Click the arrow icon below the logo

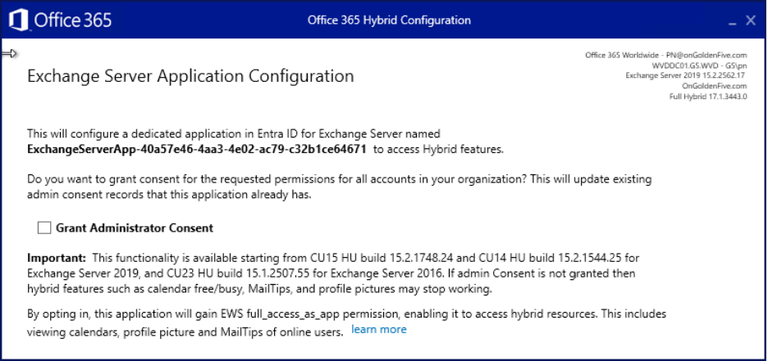click(x=9, y=53)
